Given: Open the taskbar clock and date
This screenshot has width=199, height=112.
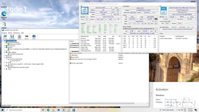Looking at the screenshot, I should 190,110.
